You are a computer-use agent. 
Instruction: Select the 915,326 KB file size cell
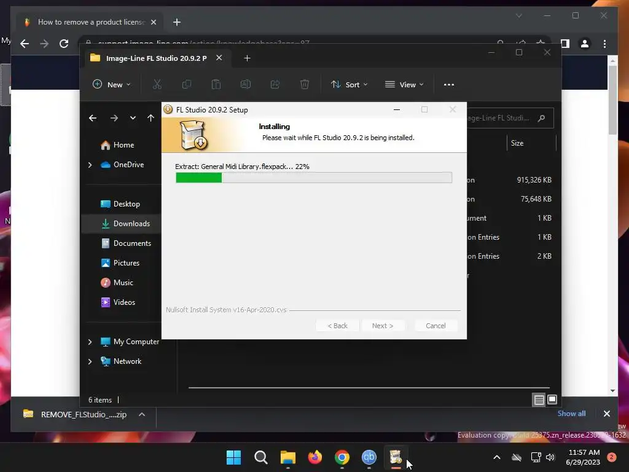pyautogui.click(x=534, y=180)
